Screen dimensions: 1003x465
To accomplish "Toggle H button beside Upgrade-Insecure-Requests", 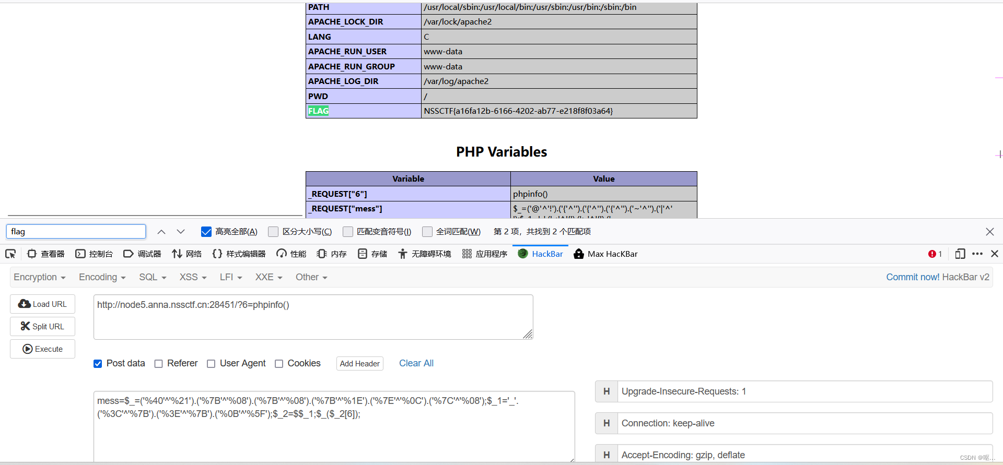I will pyautogui.click(x=607, y=391).
